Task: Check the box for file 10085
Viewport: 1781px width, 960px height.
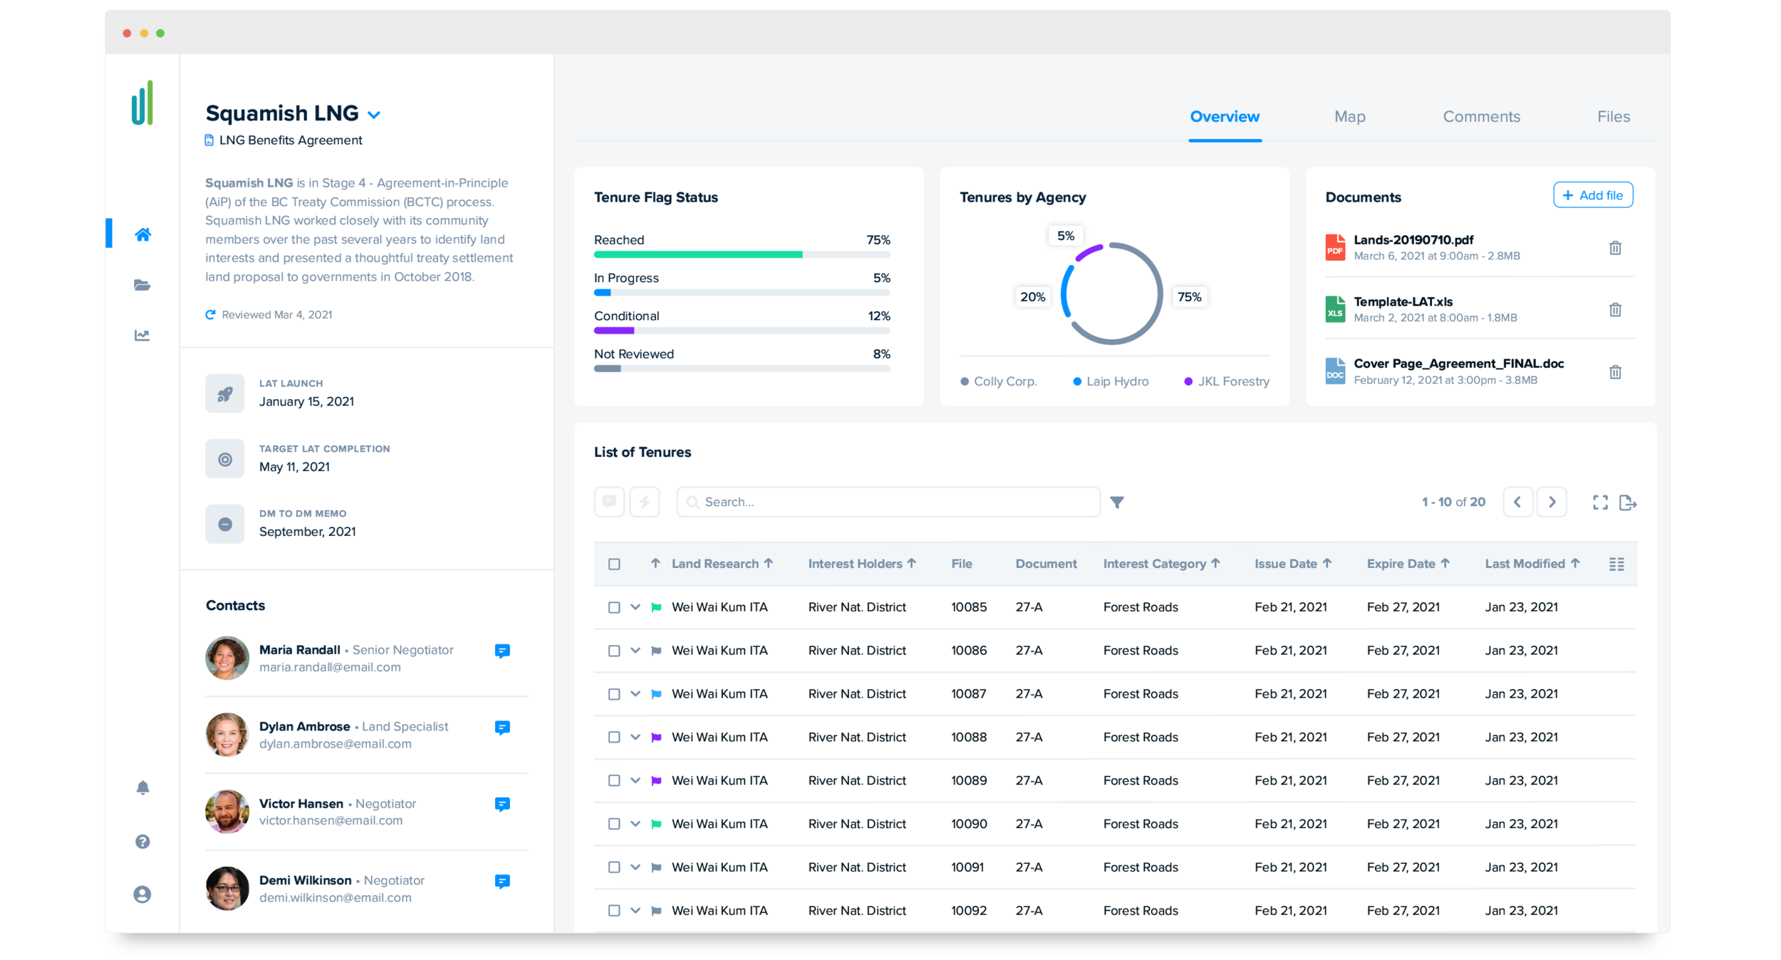Action: pos(614,607)
